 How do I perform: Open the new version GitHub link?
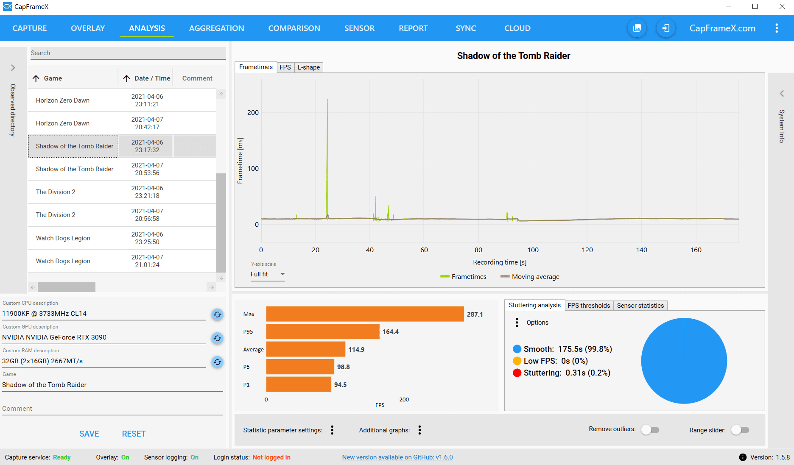coord(397,457)
